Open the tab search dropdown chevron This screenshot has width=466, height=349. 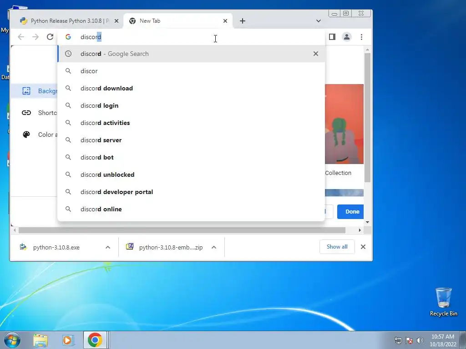pyautogui.click(x=318, y=21)
